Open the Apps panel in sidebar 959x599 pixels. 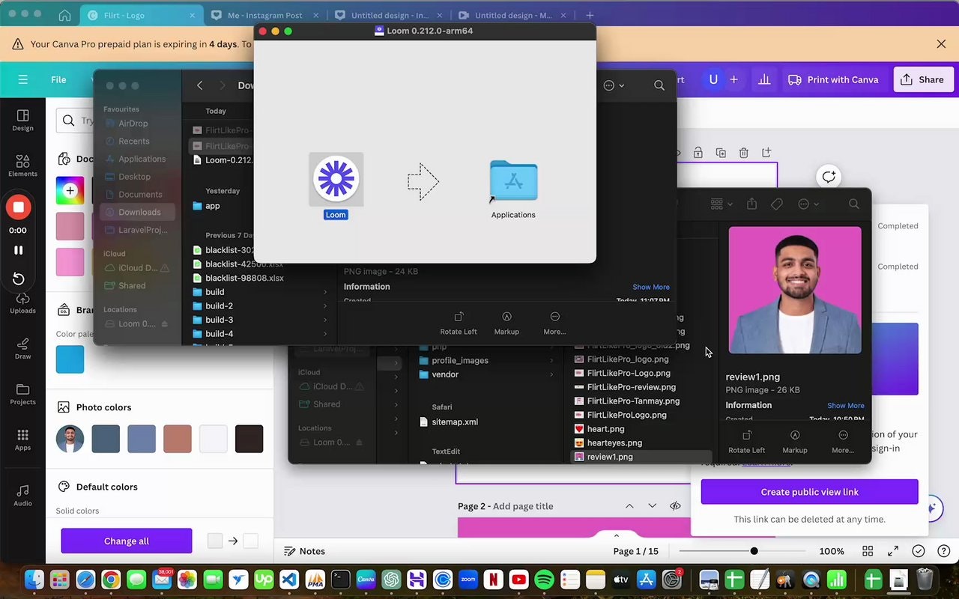click(22, 440)
